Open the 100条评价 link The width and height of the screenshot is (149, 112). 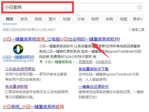coord(103,62)
